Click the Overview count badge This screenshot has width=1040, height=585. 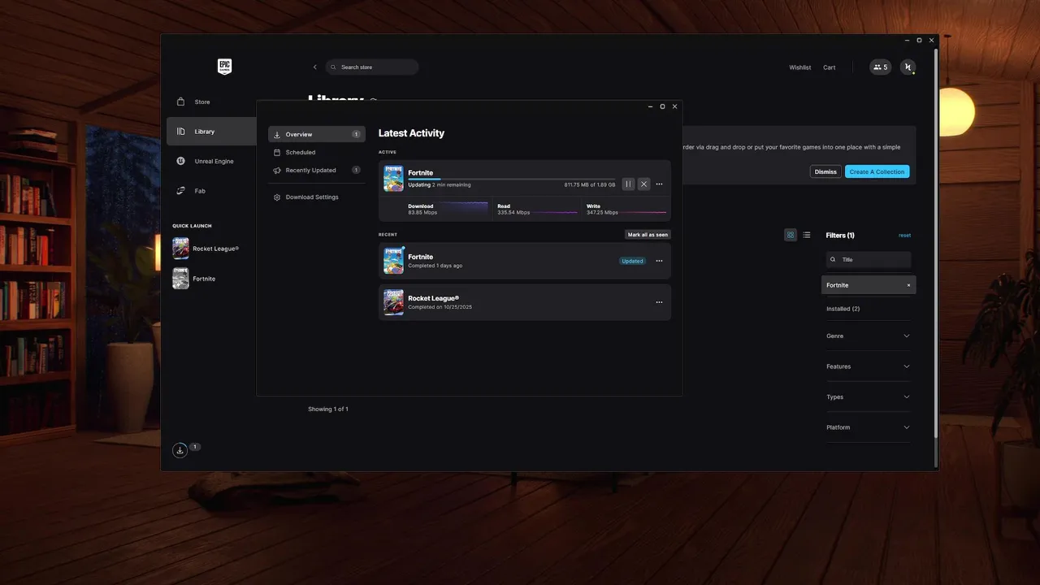click(356, 134)
